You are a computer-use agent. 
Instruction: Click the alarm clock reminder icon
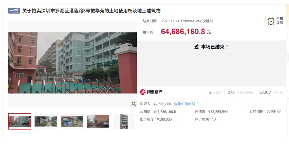[271, 21]
